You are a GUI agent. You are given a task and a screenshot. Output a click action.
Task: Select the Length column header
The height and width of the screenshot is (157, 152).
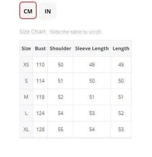tap(121, 49)
